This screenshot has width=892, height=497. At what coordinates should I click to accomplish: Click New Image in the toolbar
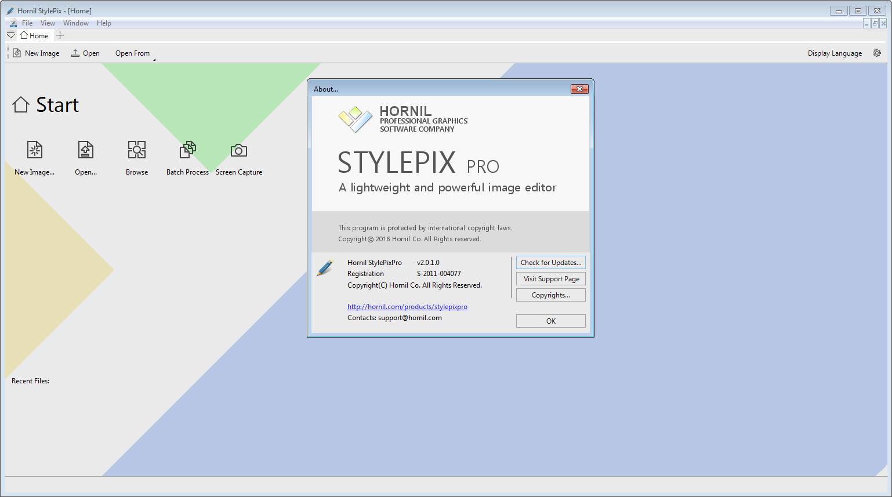pos(36,53)
